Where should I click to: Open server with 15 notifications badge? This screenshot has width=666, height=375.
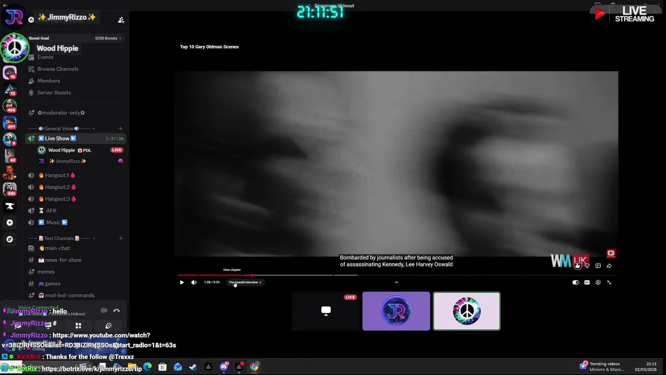pos(9,72)
